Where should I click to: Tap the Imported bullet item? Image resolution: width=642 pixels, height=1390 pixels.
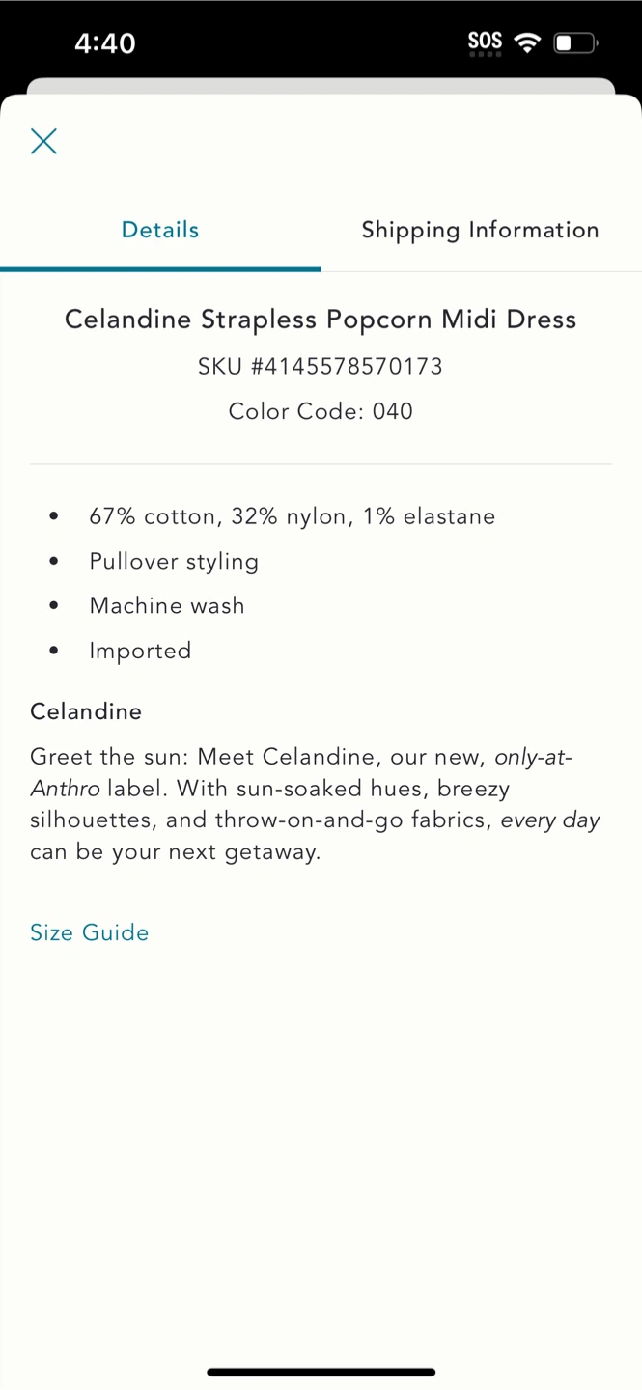click(x=140, y=652)
